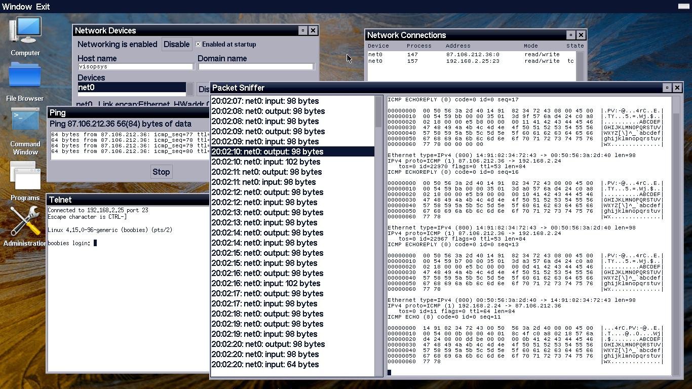This screenshot has height=389, width=692.
Task: Select packet 20:02:16 net0 output 98 bytes
Action: (293, 273)
